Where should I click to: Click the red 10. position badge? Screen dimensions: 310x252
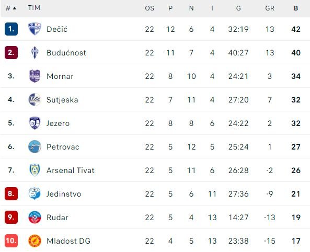(11, 240)
